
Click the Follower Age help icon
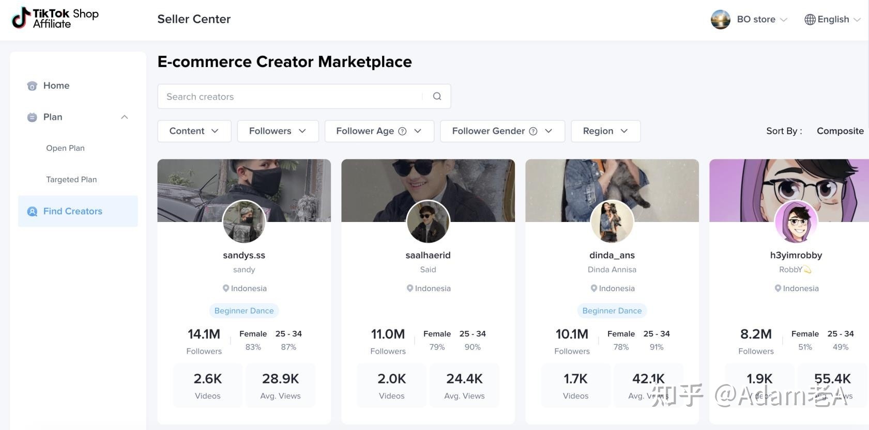pos(402,131)
